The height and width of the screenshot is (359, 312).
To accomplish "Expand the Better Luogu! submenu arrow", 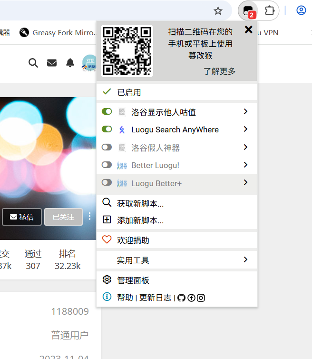I will pos(245,165).
